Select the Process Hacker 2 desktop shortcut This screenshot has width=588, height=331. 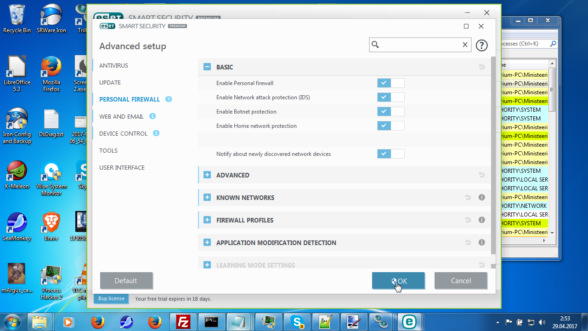[51, 282]
